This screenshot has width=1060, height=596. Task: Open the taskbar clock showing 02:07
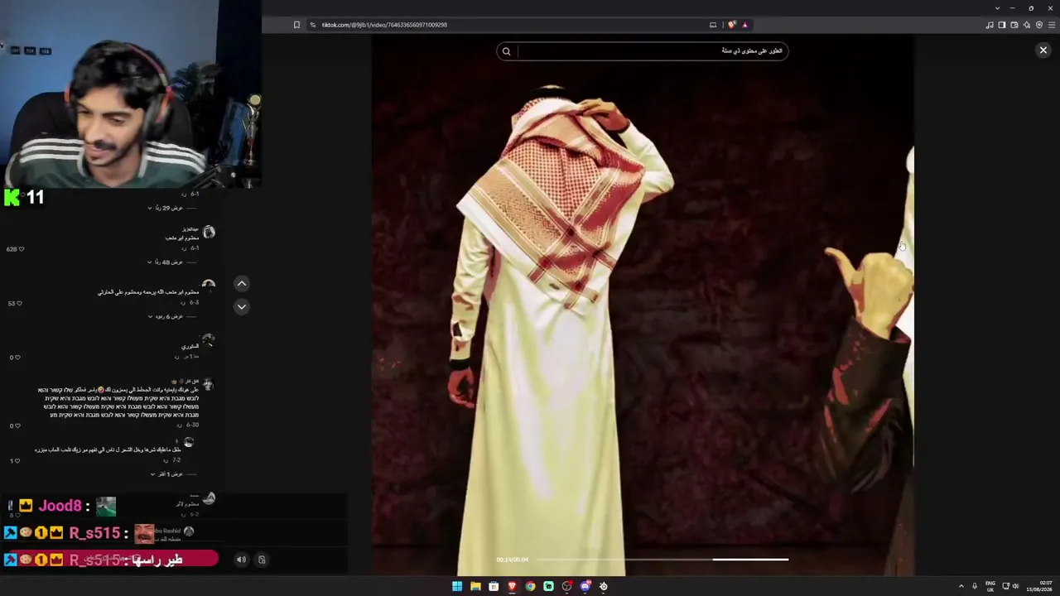pyautogui.click(x=1040, y=586)
